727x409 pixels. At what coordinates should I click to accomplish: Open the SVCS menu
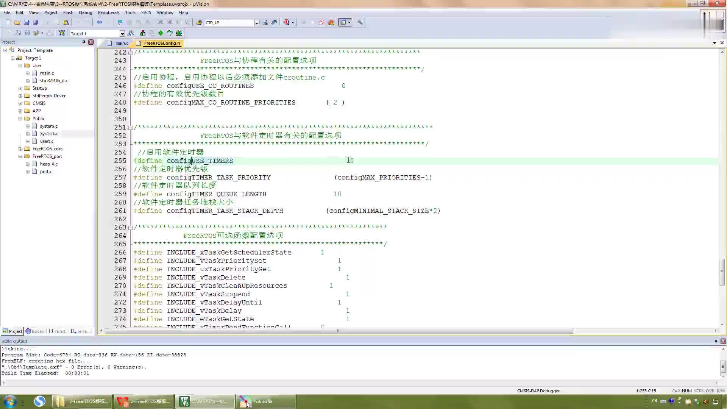[x=146, y=12]
